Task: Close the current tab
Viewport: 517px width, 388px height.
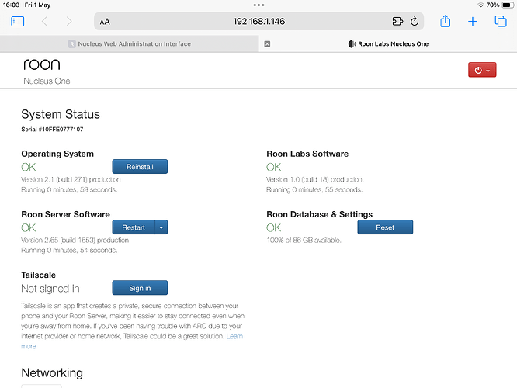Action: click(x=267, y=43)
